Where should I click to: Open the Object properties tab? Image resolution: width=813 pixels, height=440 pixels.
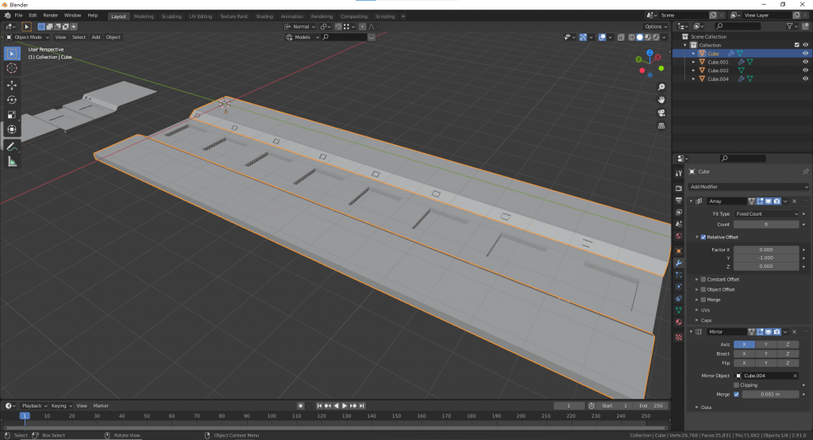pyautogui.click(x=679, y=251)
